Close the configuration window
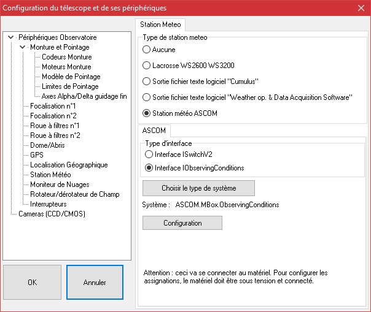 tap(361, 7)
